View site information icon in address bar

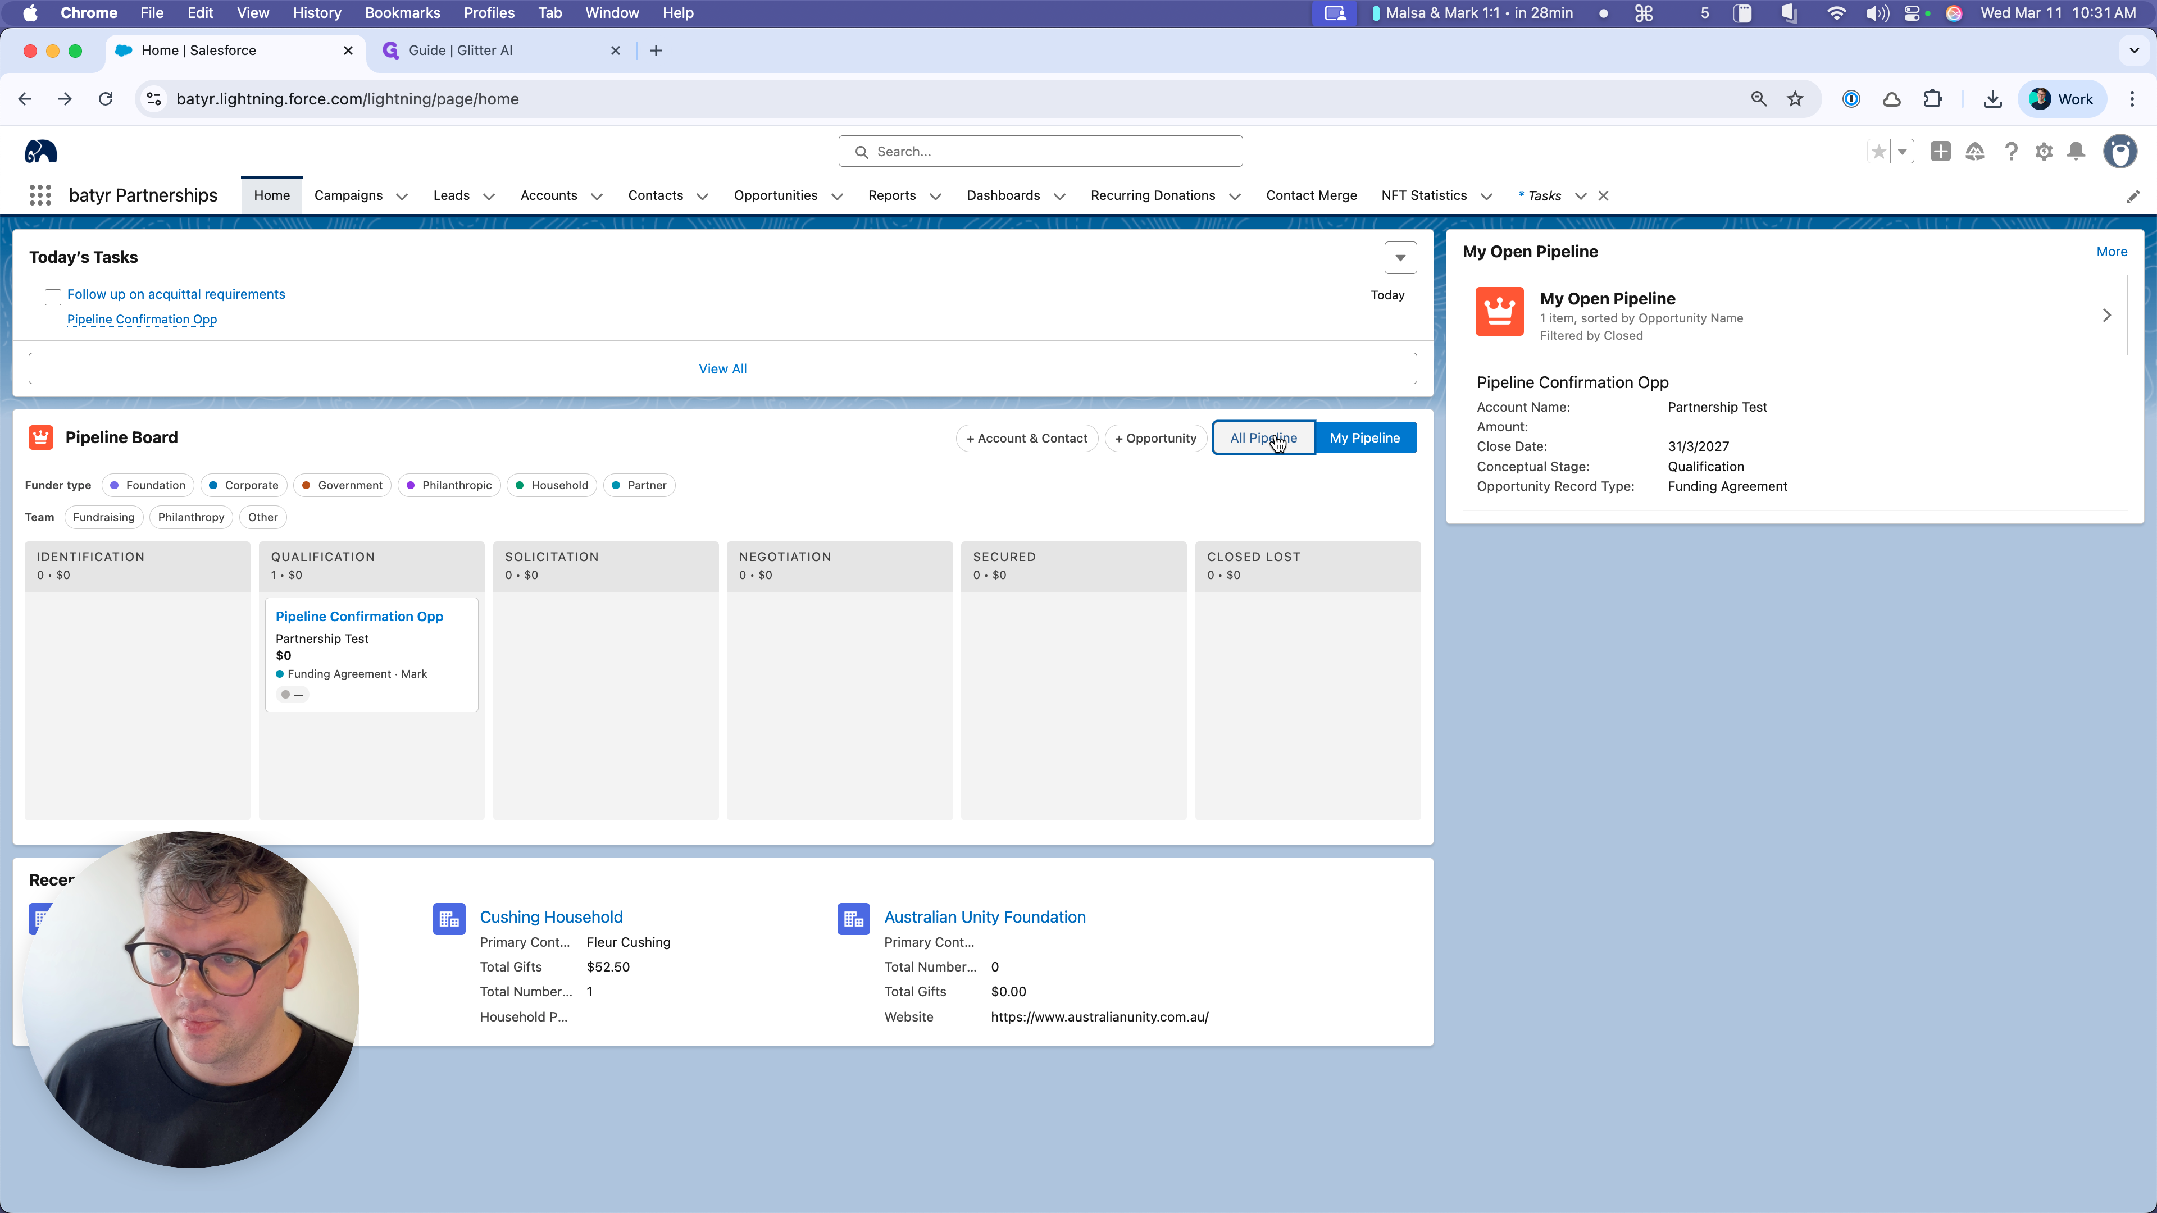point(154,99)
